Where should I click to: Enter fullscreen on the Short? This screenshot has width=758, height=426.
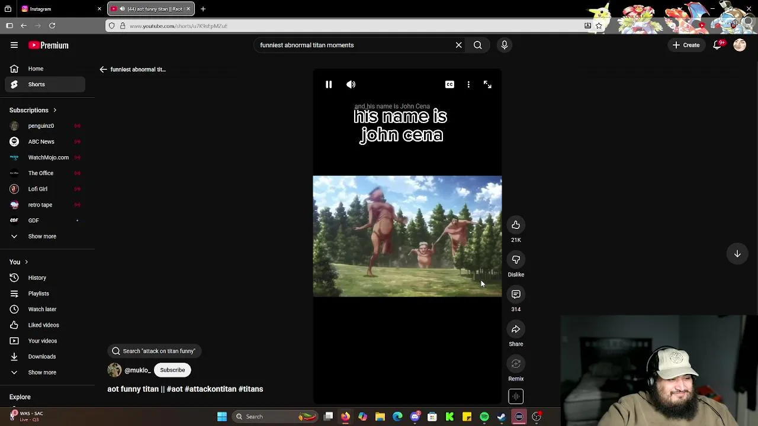click(x=487, y=85)
